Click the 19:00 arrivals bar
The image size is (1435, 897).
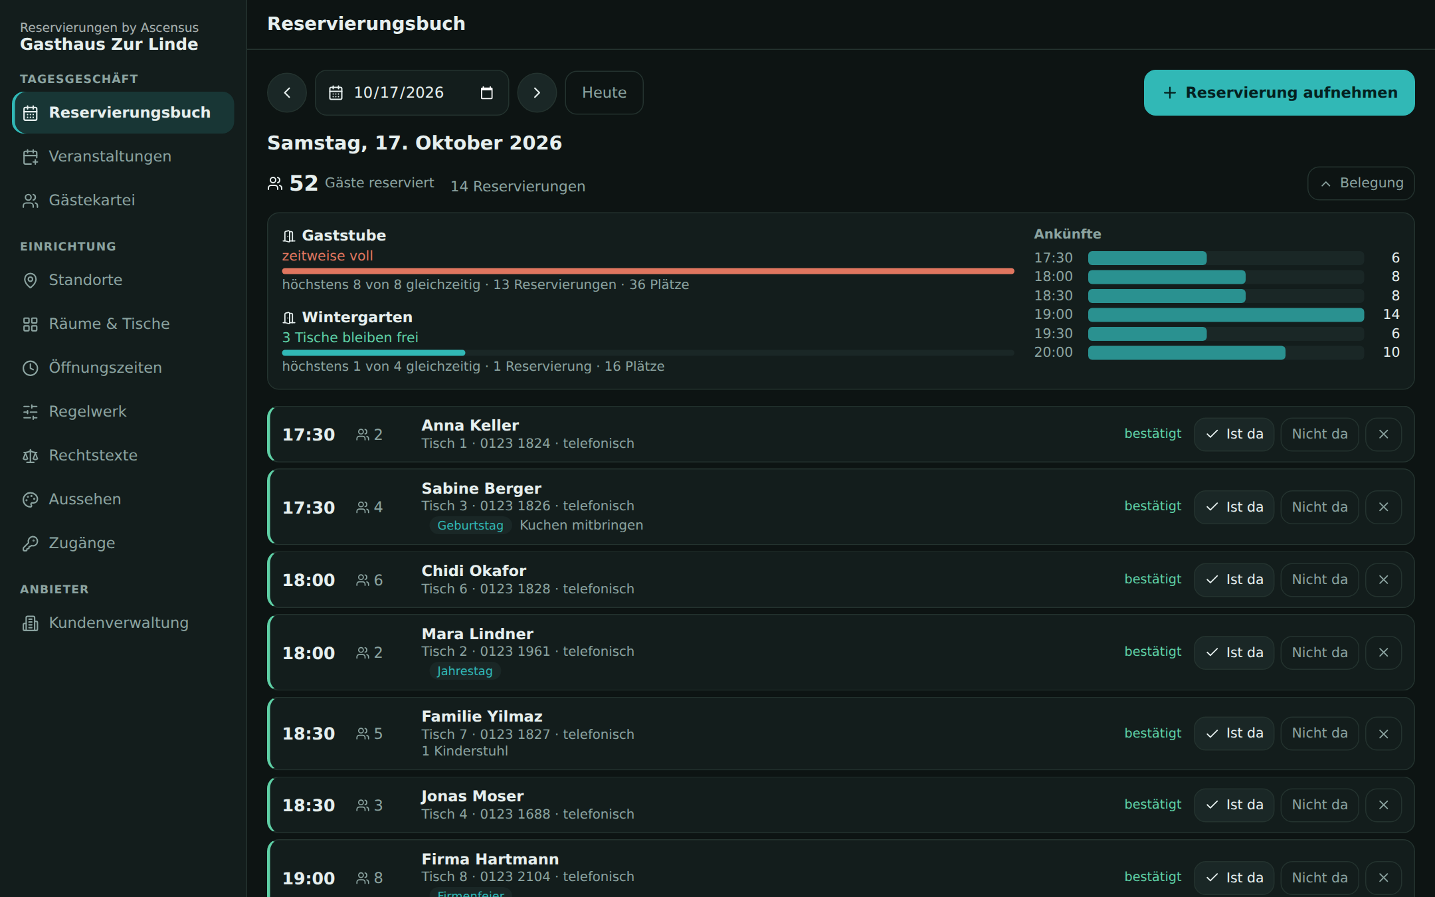pyautogui.click(x=1226, y=314)
